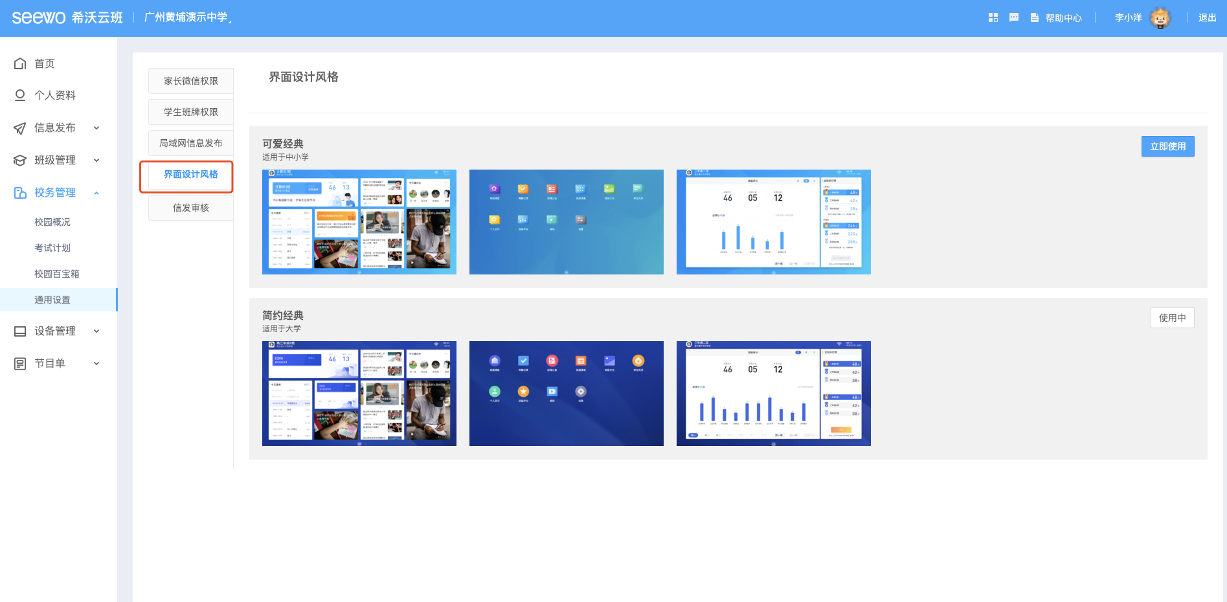Click the 帮助中心 document icon
The image size is (1227, 602).
(1035, 17)
